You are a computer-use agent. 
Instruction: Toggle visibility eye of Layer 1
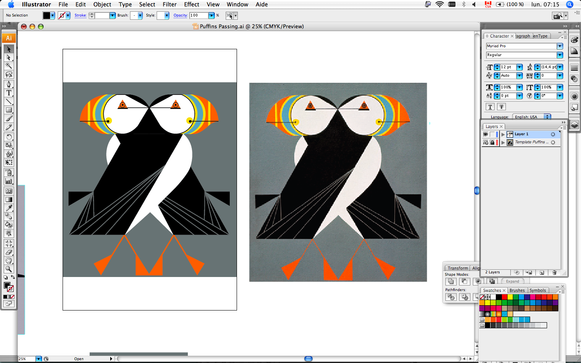click(x=485, y=134)
